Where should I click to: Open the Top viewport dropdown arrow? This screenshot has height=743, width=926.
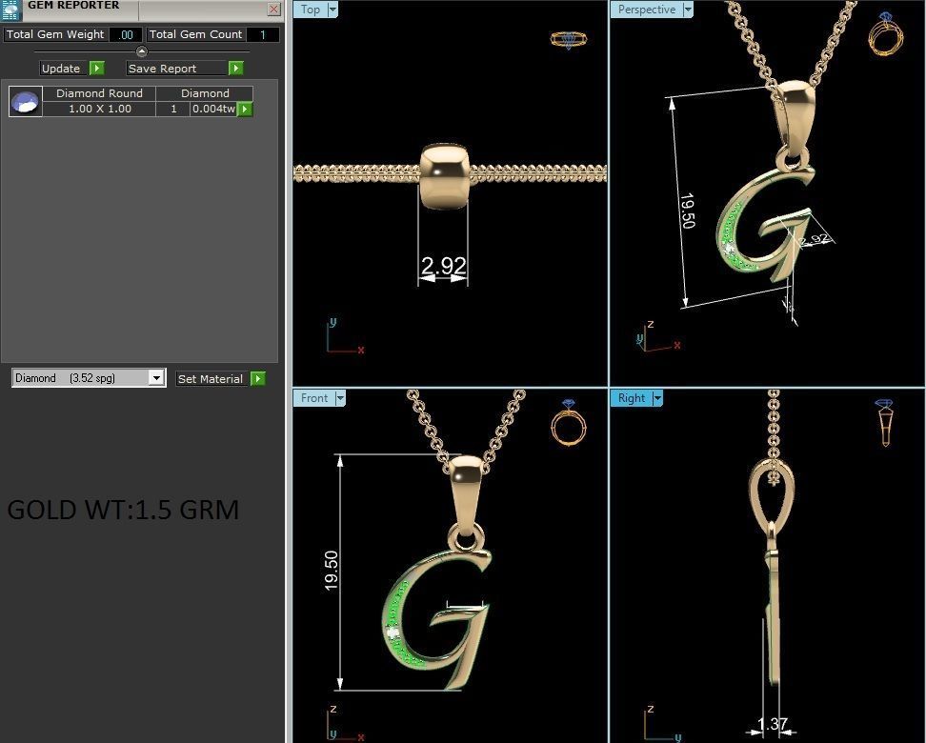(332, 10)
